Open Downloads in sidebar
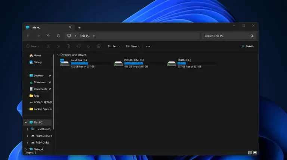 (38, 82)
